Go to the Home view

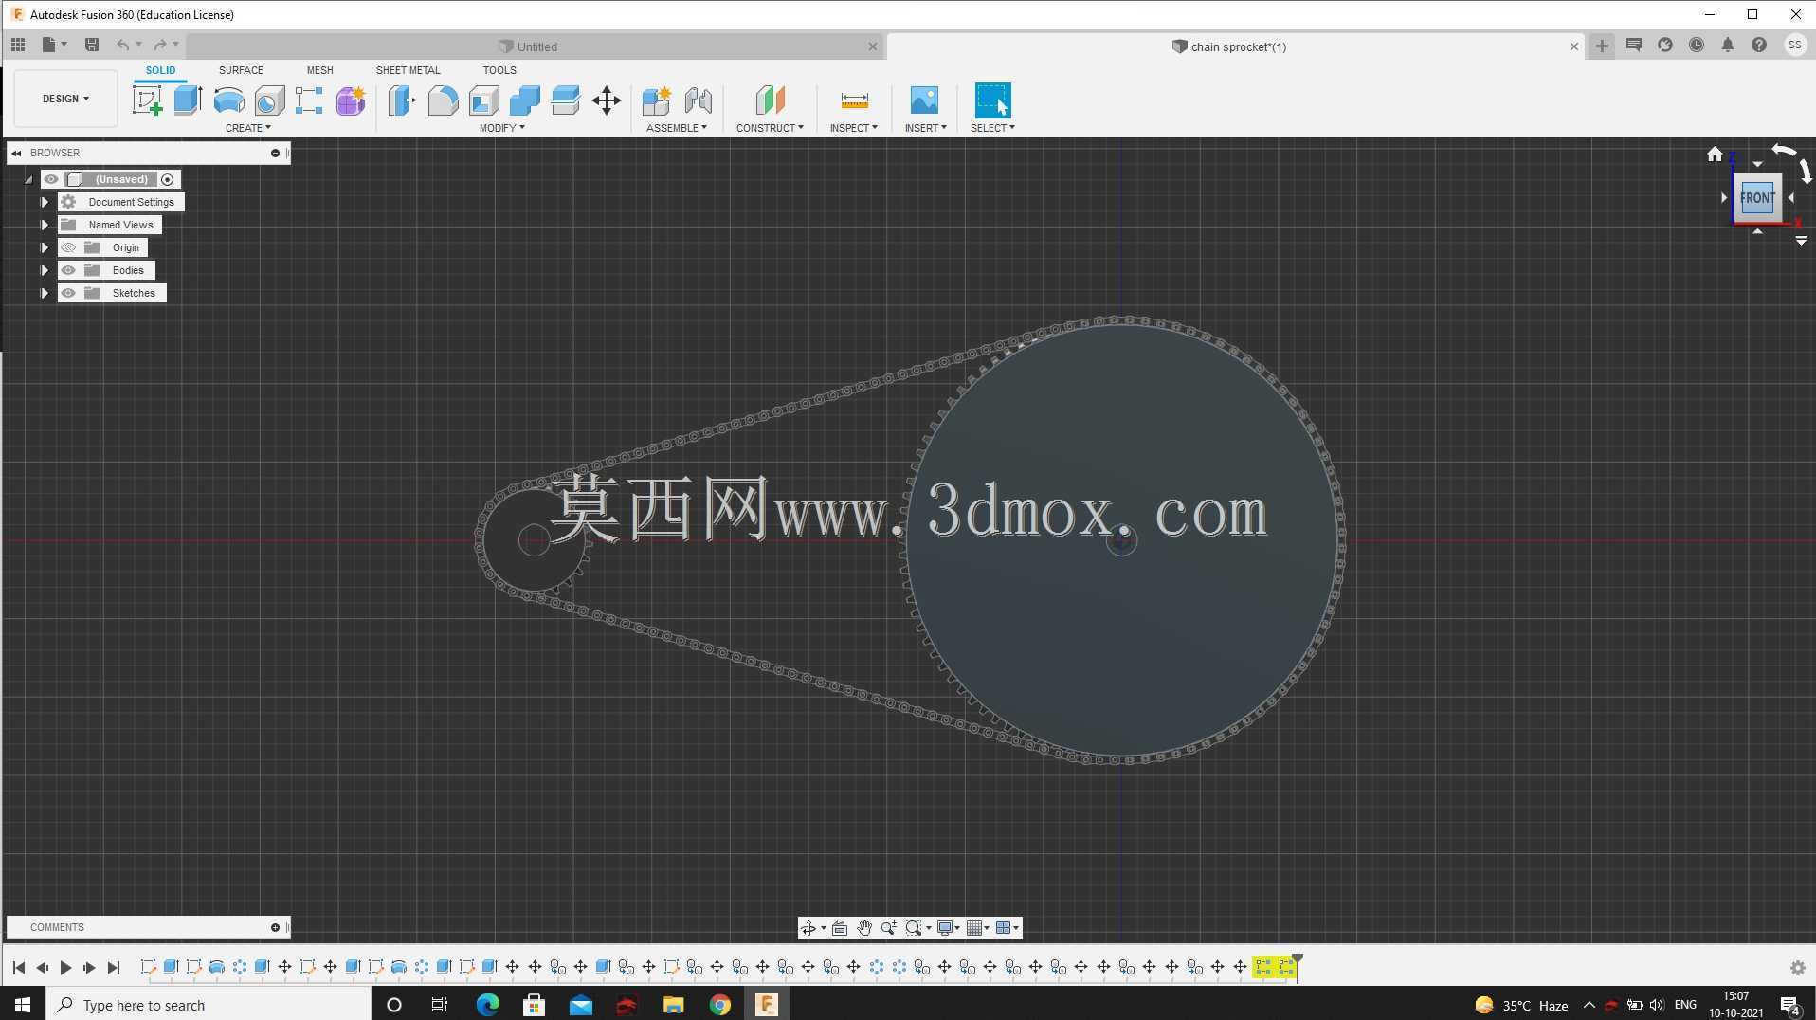(1715, 154)
